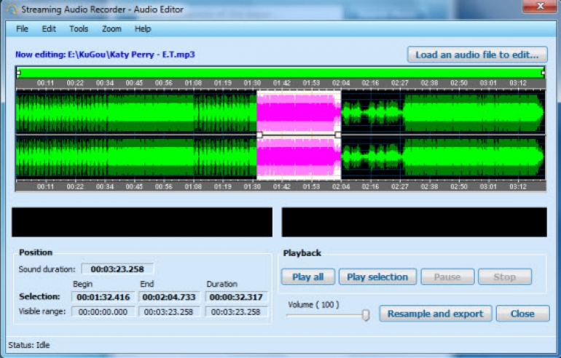The width and height of the screenshot is (561, 358).
Task: Click Selection Begin field 00:01:32.416
Action: (103, 297)
